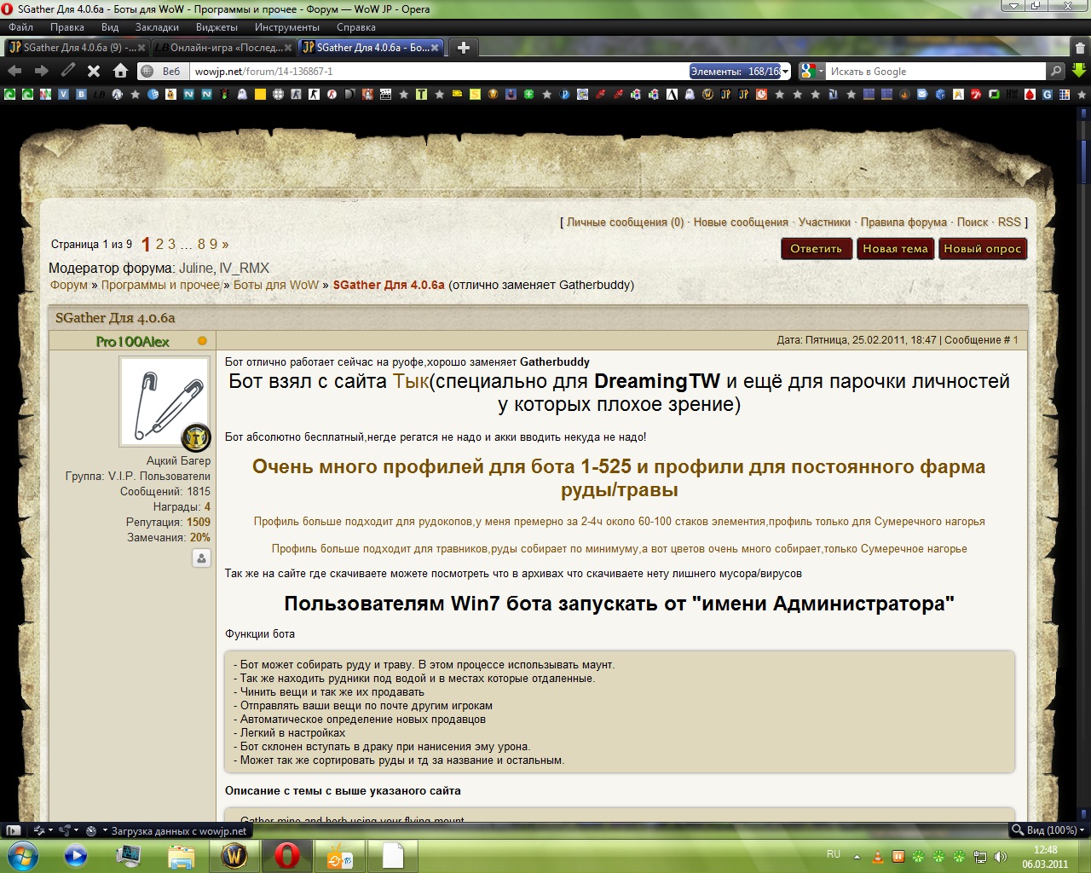
Task: Click in the wowjp.net address field
Action: pyautogui.click(x=439, y=72)
